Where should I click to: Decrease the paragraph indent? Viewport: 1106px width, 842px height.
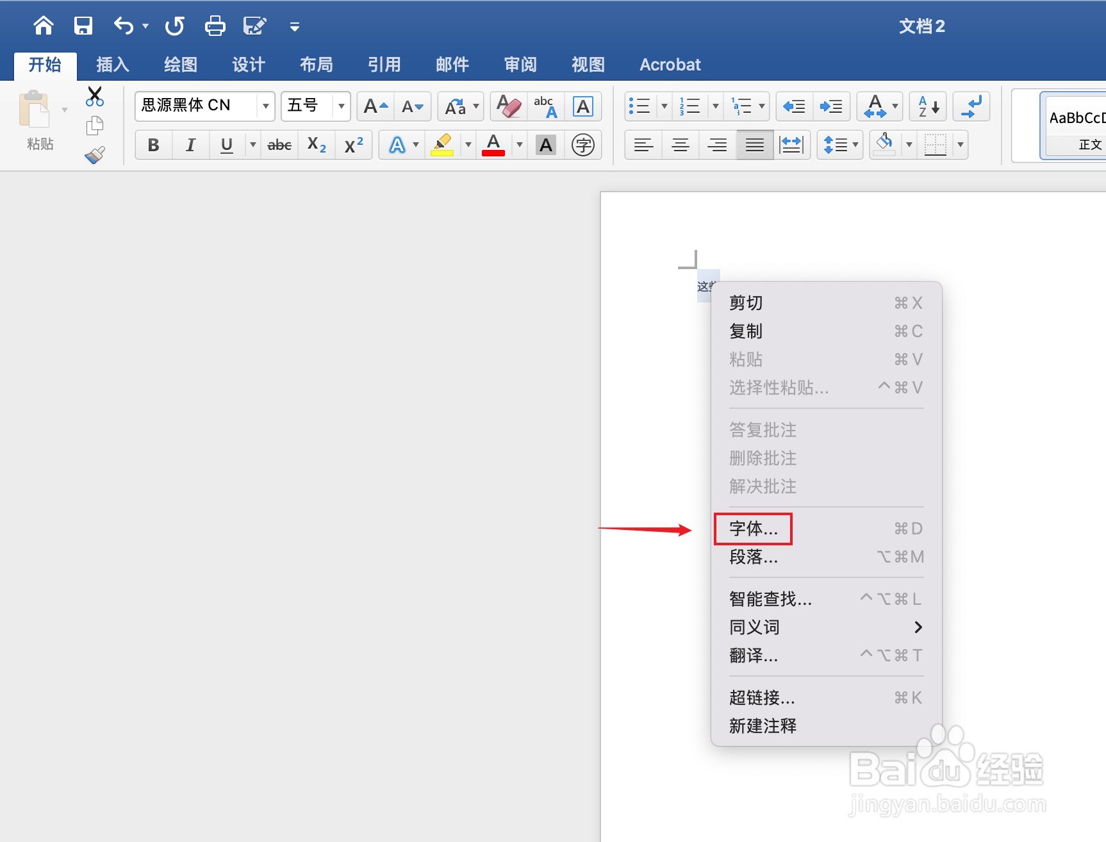795,106
